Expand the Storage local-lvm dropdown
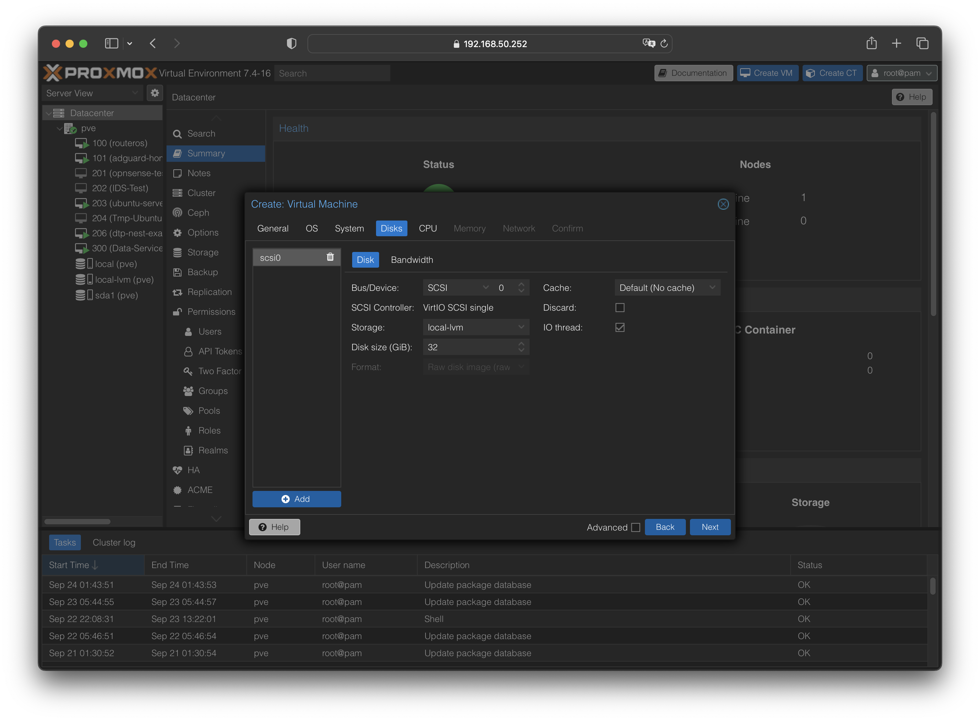This screenshot has width=980, height=721. coord(476,327)
